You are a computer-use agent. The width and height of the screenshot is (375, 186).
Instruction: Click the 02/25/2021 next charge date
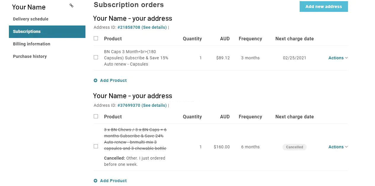294,58
